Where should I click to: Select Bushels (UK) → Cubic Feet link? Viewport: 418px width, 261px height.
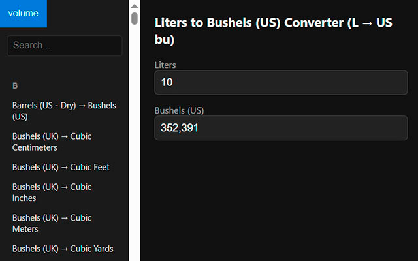pyautogui.click(x=61, y=167)
